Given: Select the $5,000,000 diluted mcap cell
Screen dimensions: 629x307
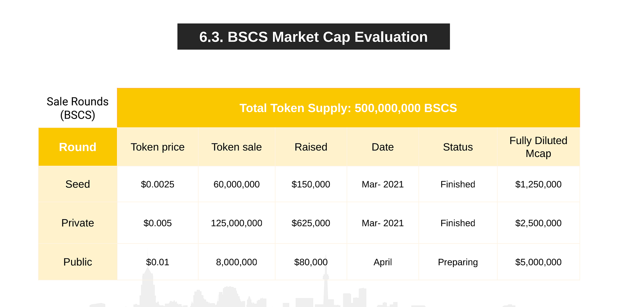Looking at the screenshot, I should tap(538, 262).
